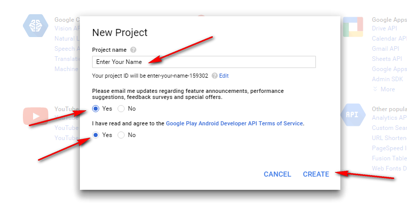
Task: Click the Google Apps APIs logo icon
Action: [x=352, y=26]
